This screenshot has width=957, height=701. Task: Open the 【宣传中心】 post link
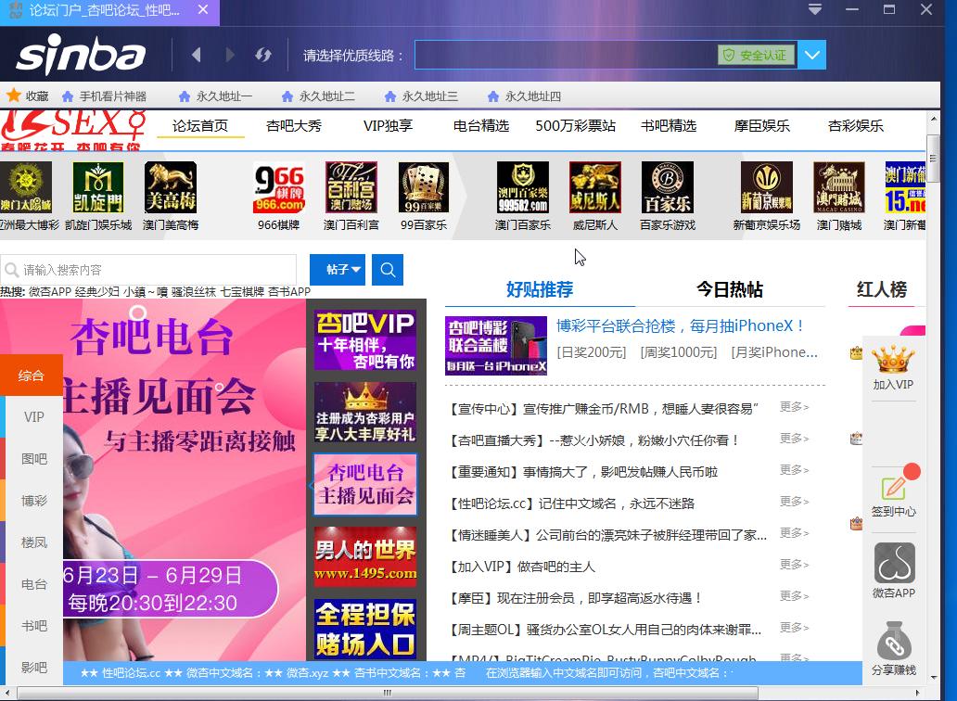[x=602, y=409]
